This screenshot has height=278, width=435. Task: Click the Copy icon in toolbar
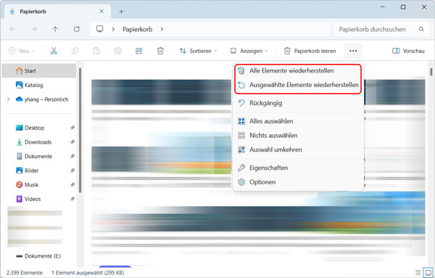pyautogui.click(x=75, y=51)
